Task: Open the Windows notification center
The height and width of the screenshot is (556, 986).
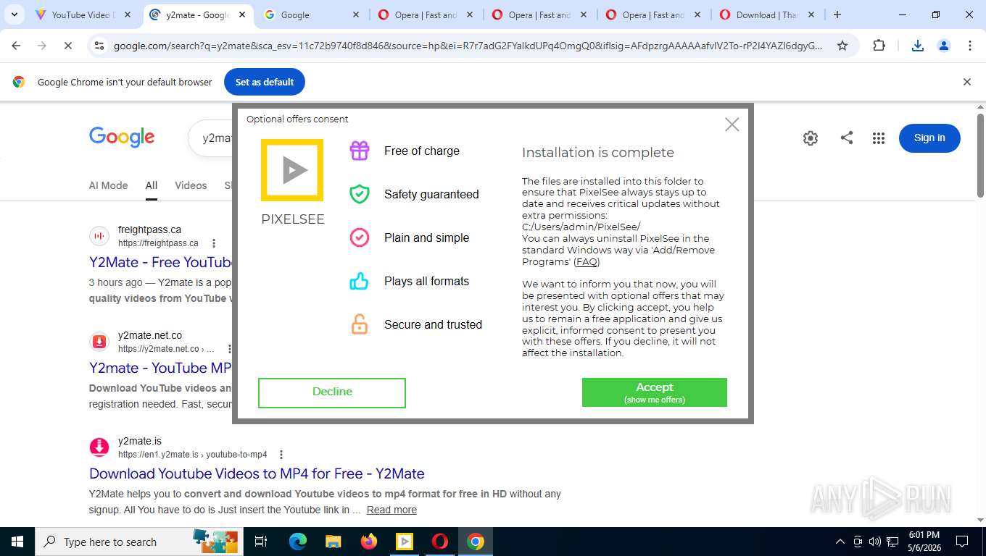Action: click(962, 542)
